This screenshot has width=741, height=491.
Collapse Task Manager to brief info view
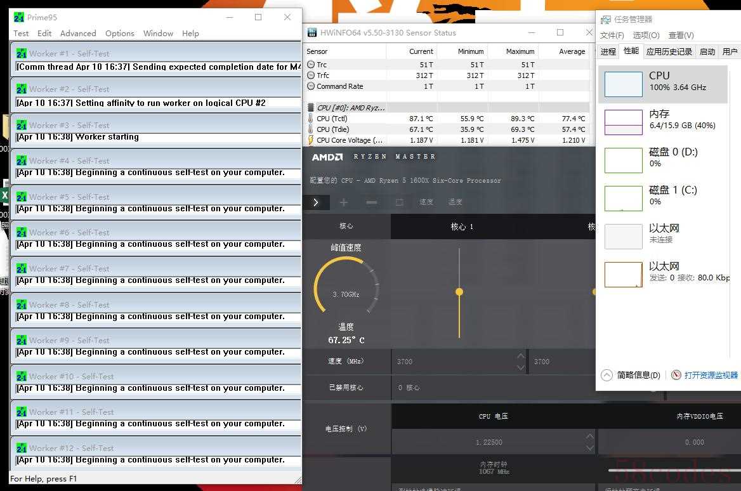coord(631,375)
